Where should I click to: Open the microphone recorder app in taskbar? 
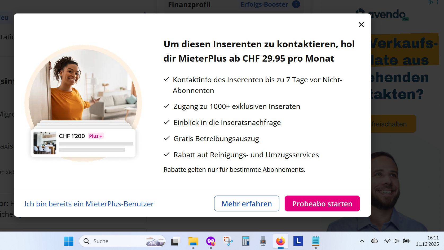[263, 241]
